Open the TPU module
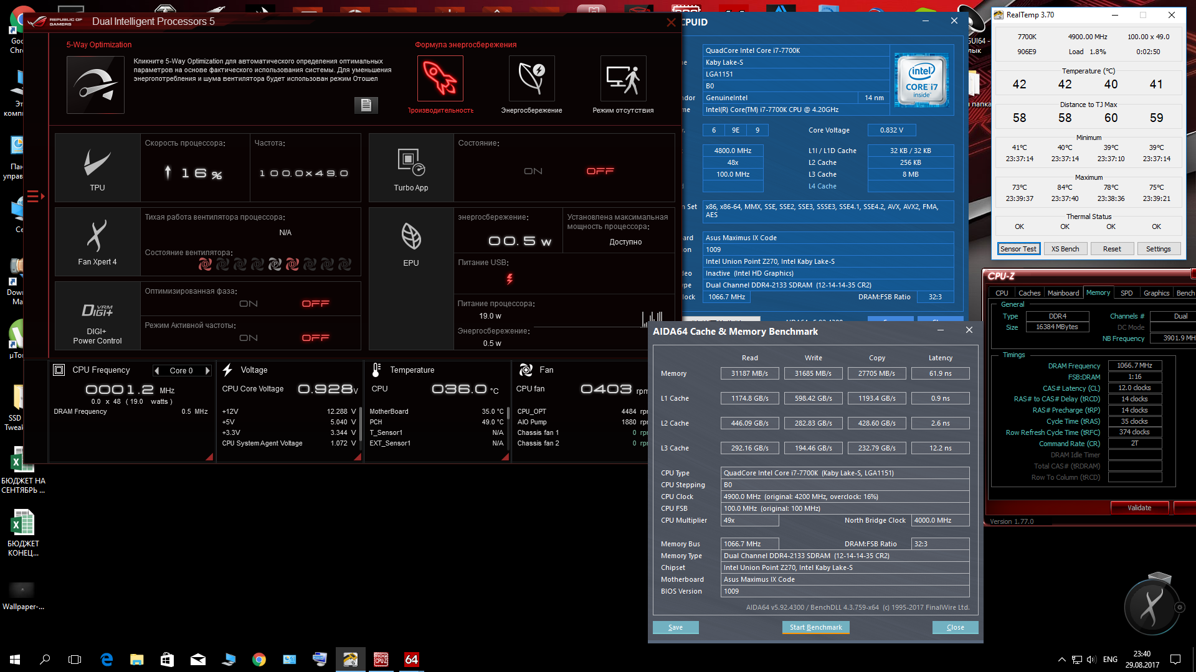 click(x=97, y=167)
